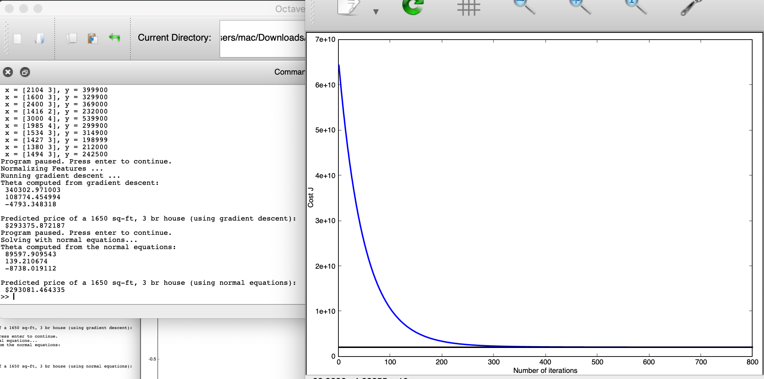
Task: Click the theta value '-4793.348318'
Action: [x=31, y=204]
